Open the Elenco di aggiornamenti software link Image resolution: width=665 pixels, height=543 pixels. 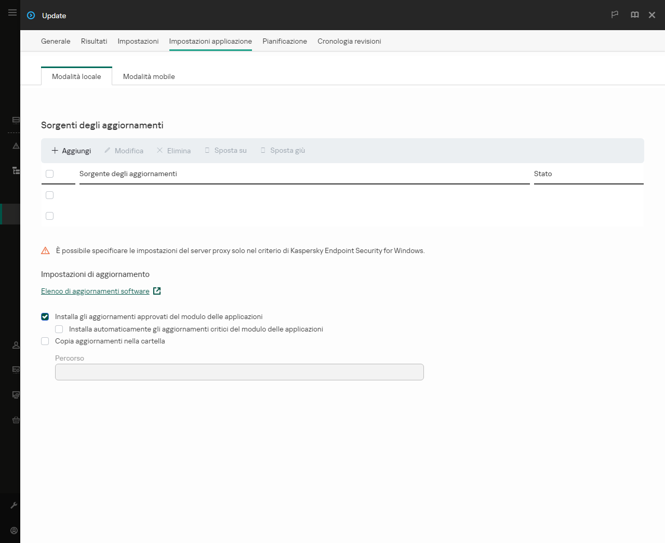[95, 292]
